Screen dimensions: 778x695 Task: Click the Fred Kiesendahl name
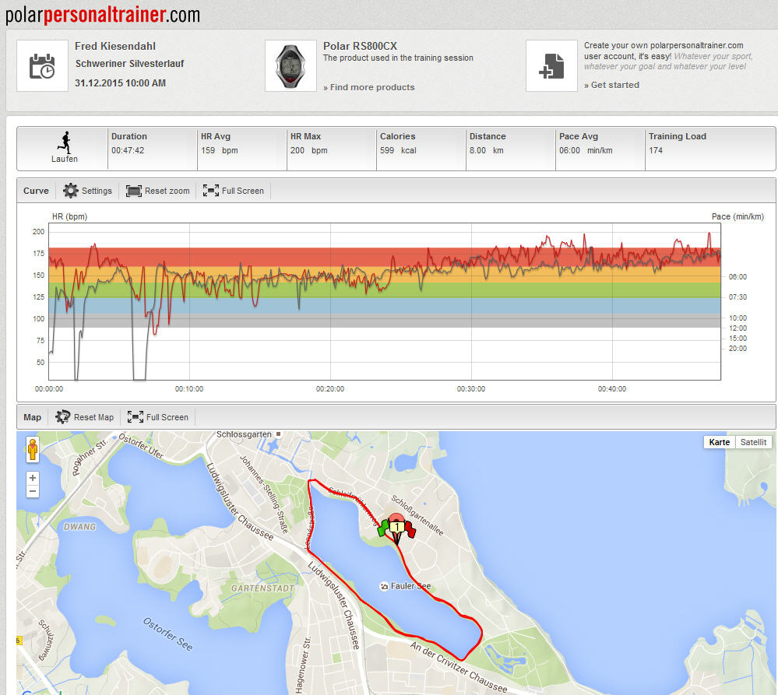coord(115,46)
